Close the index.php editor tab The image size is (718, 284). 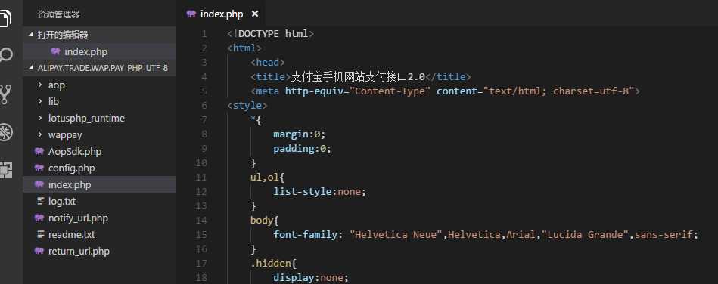(255, 14)
